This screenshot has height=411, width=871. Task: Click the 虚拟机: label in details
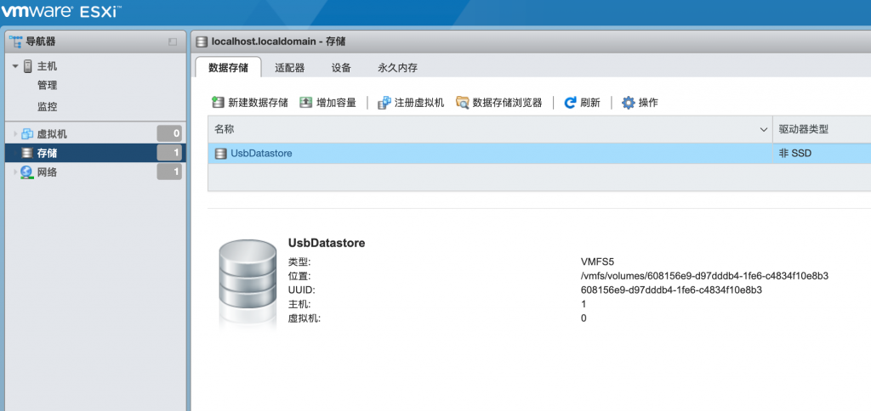tap(305, 318)
